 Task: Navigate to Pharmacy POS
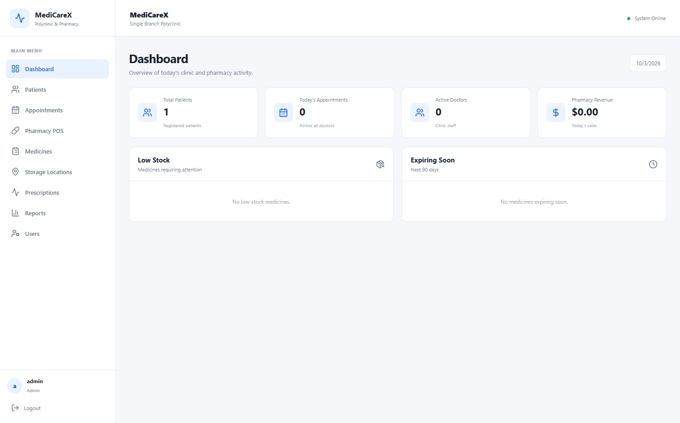pyautogui.click(x=57, y=131)
